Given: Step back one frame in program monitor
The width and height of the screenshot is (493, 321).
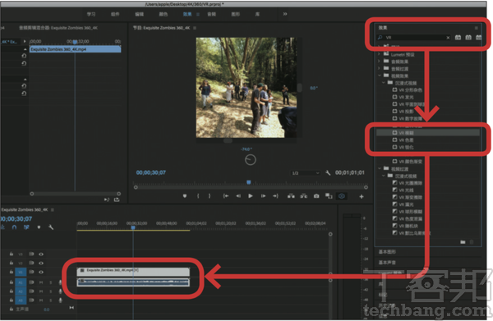Looking at the screenshot, I should [238, 196].
